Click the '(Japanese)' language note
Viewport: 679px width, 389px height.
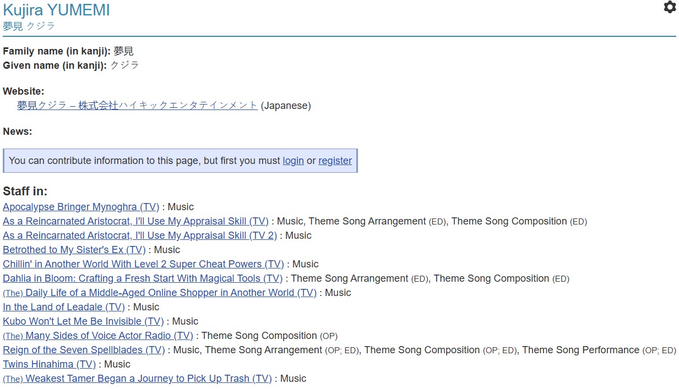pos(286,106)
